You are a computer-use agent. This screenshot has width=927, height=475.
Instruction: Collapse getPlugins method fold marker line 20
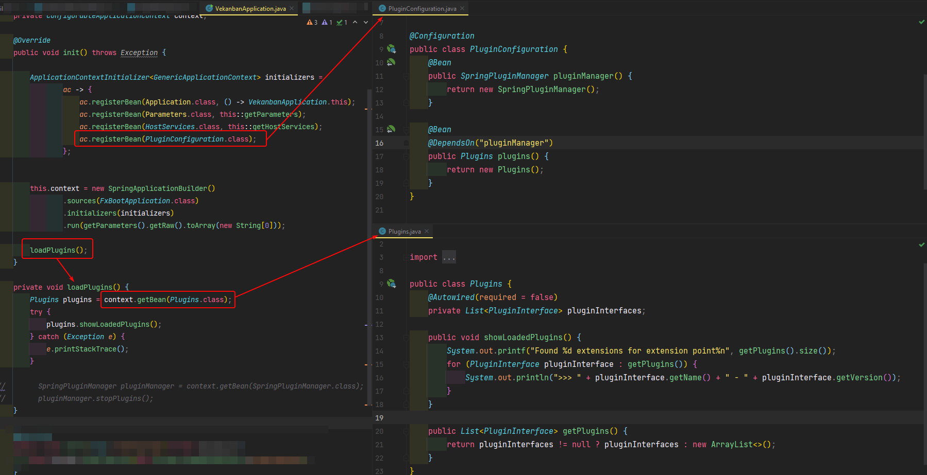click(x=406, y=431)
